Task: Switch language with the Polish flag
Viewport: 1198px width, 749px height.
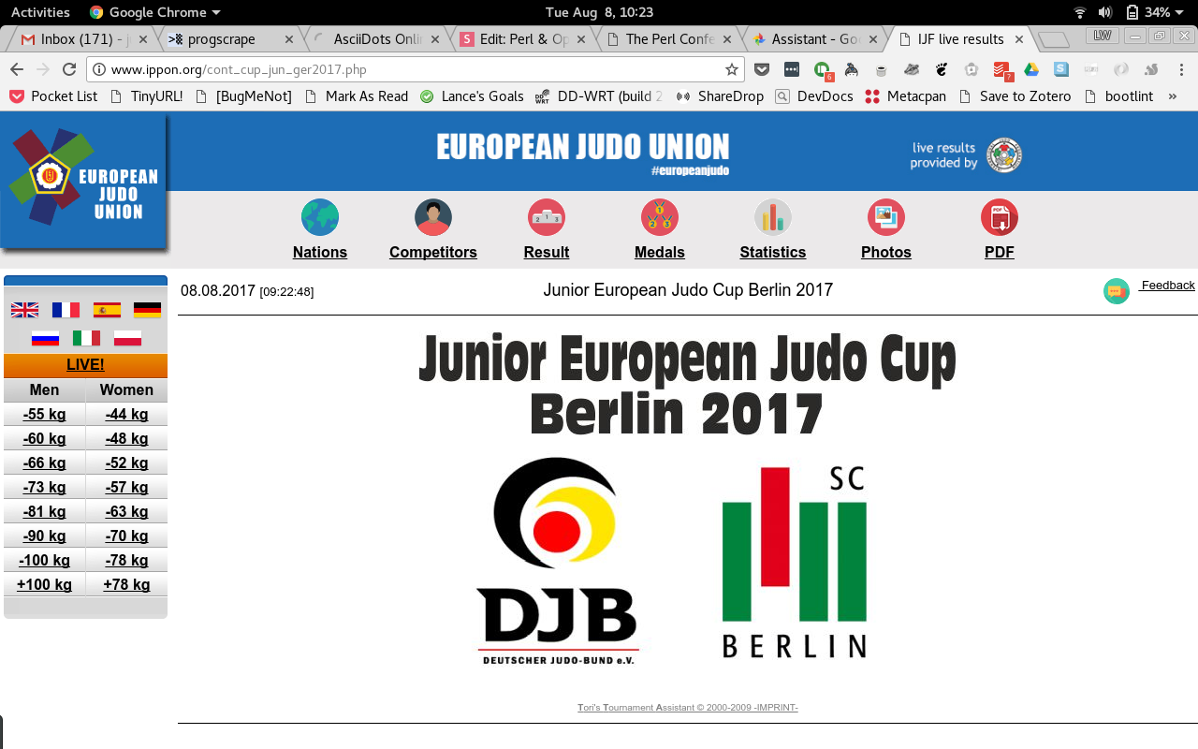Action: 127,338
